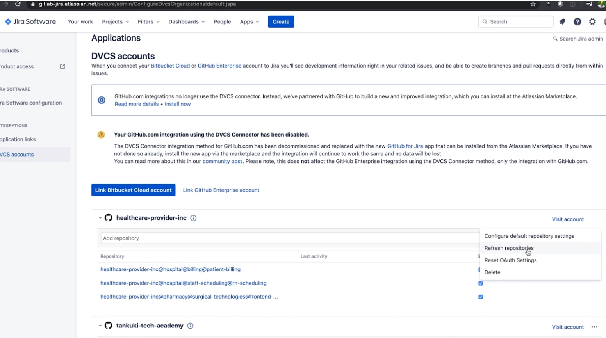The image size is (606, 338).
Task: Open the settings gear icon
Action: (592, 22)
